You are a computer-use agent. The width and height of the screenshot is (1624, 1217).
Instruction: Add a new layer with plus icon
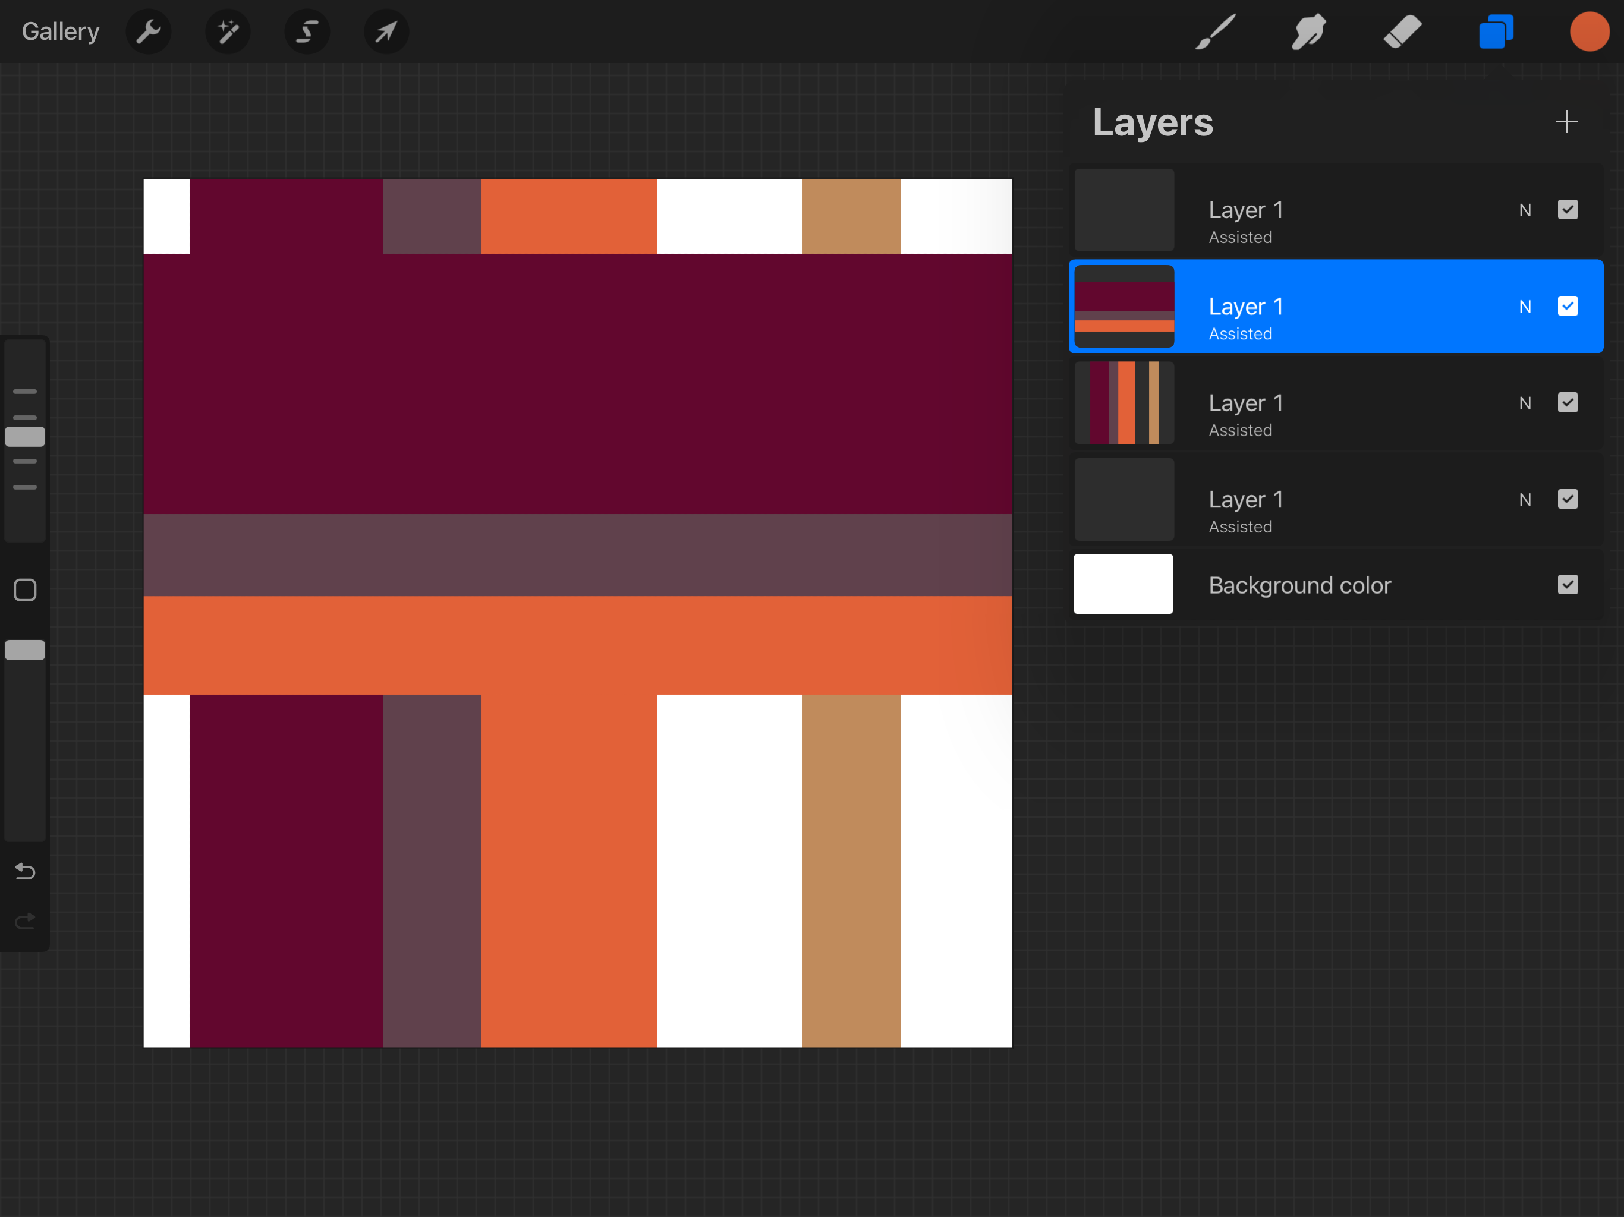[x=1566, y=121]
